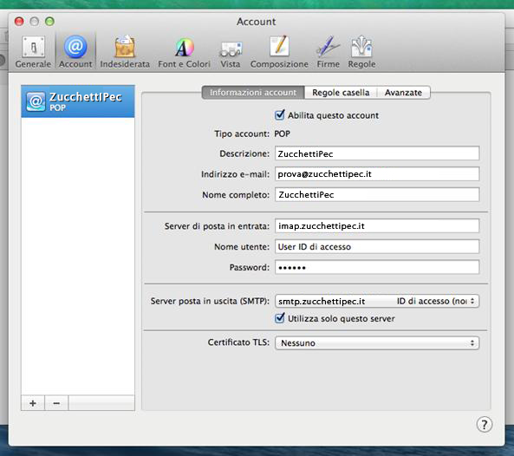This screenshot has height=456, width=514.
Task: Open the Font e Colori pane
Action: (x=185, y=52)
